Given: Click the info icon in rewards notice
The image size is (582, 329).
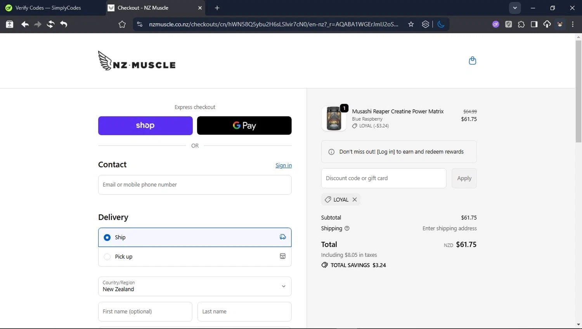Looking at the screenshot, I should pos(331,152).
